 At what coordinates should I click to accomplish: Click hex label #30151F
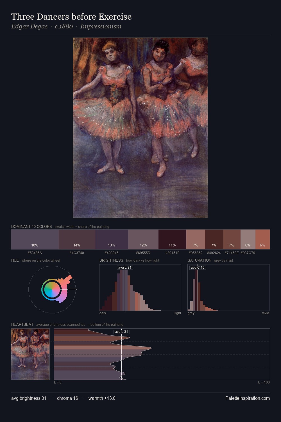172,253
